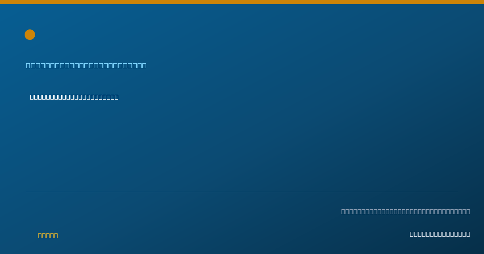The image size is (484, 254).
Task: Click the gray caption line at the bottom right
Action: 406,211
